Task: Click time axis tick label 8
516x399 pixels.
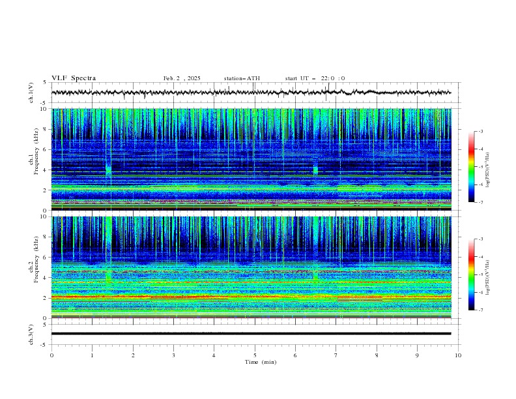Action: coord(377,355)
